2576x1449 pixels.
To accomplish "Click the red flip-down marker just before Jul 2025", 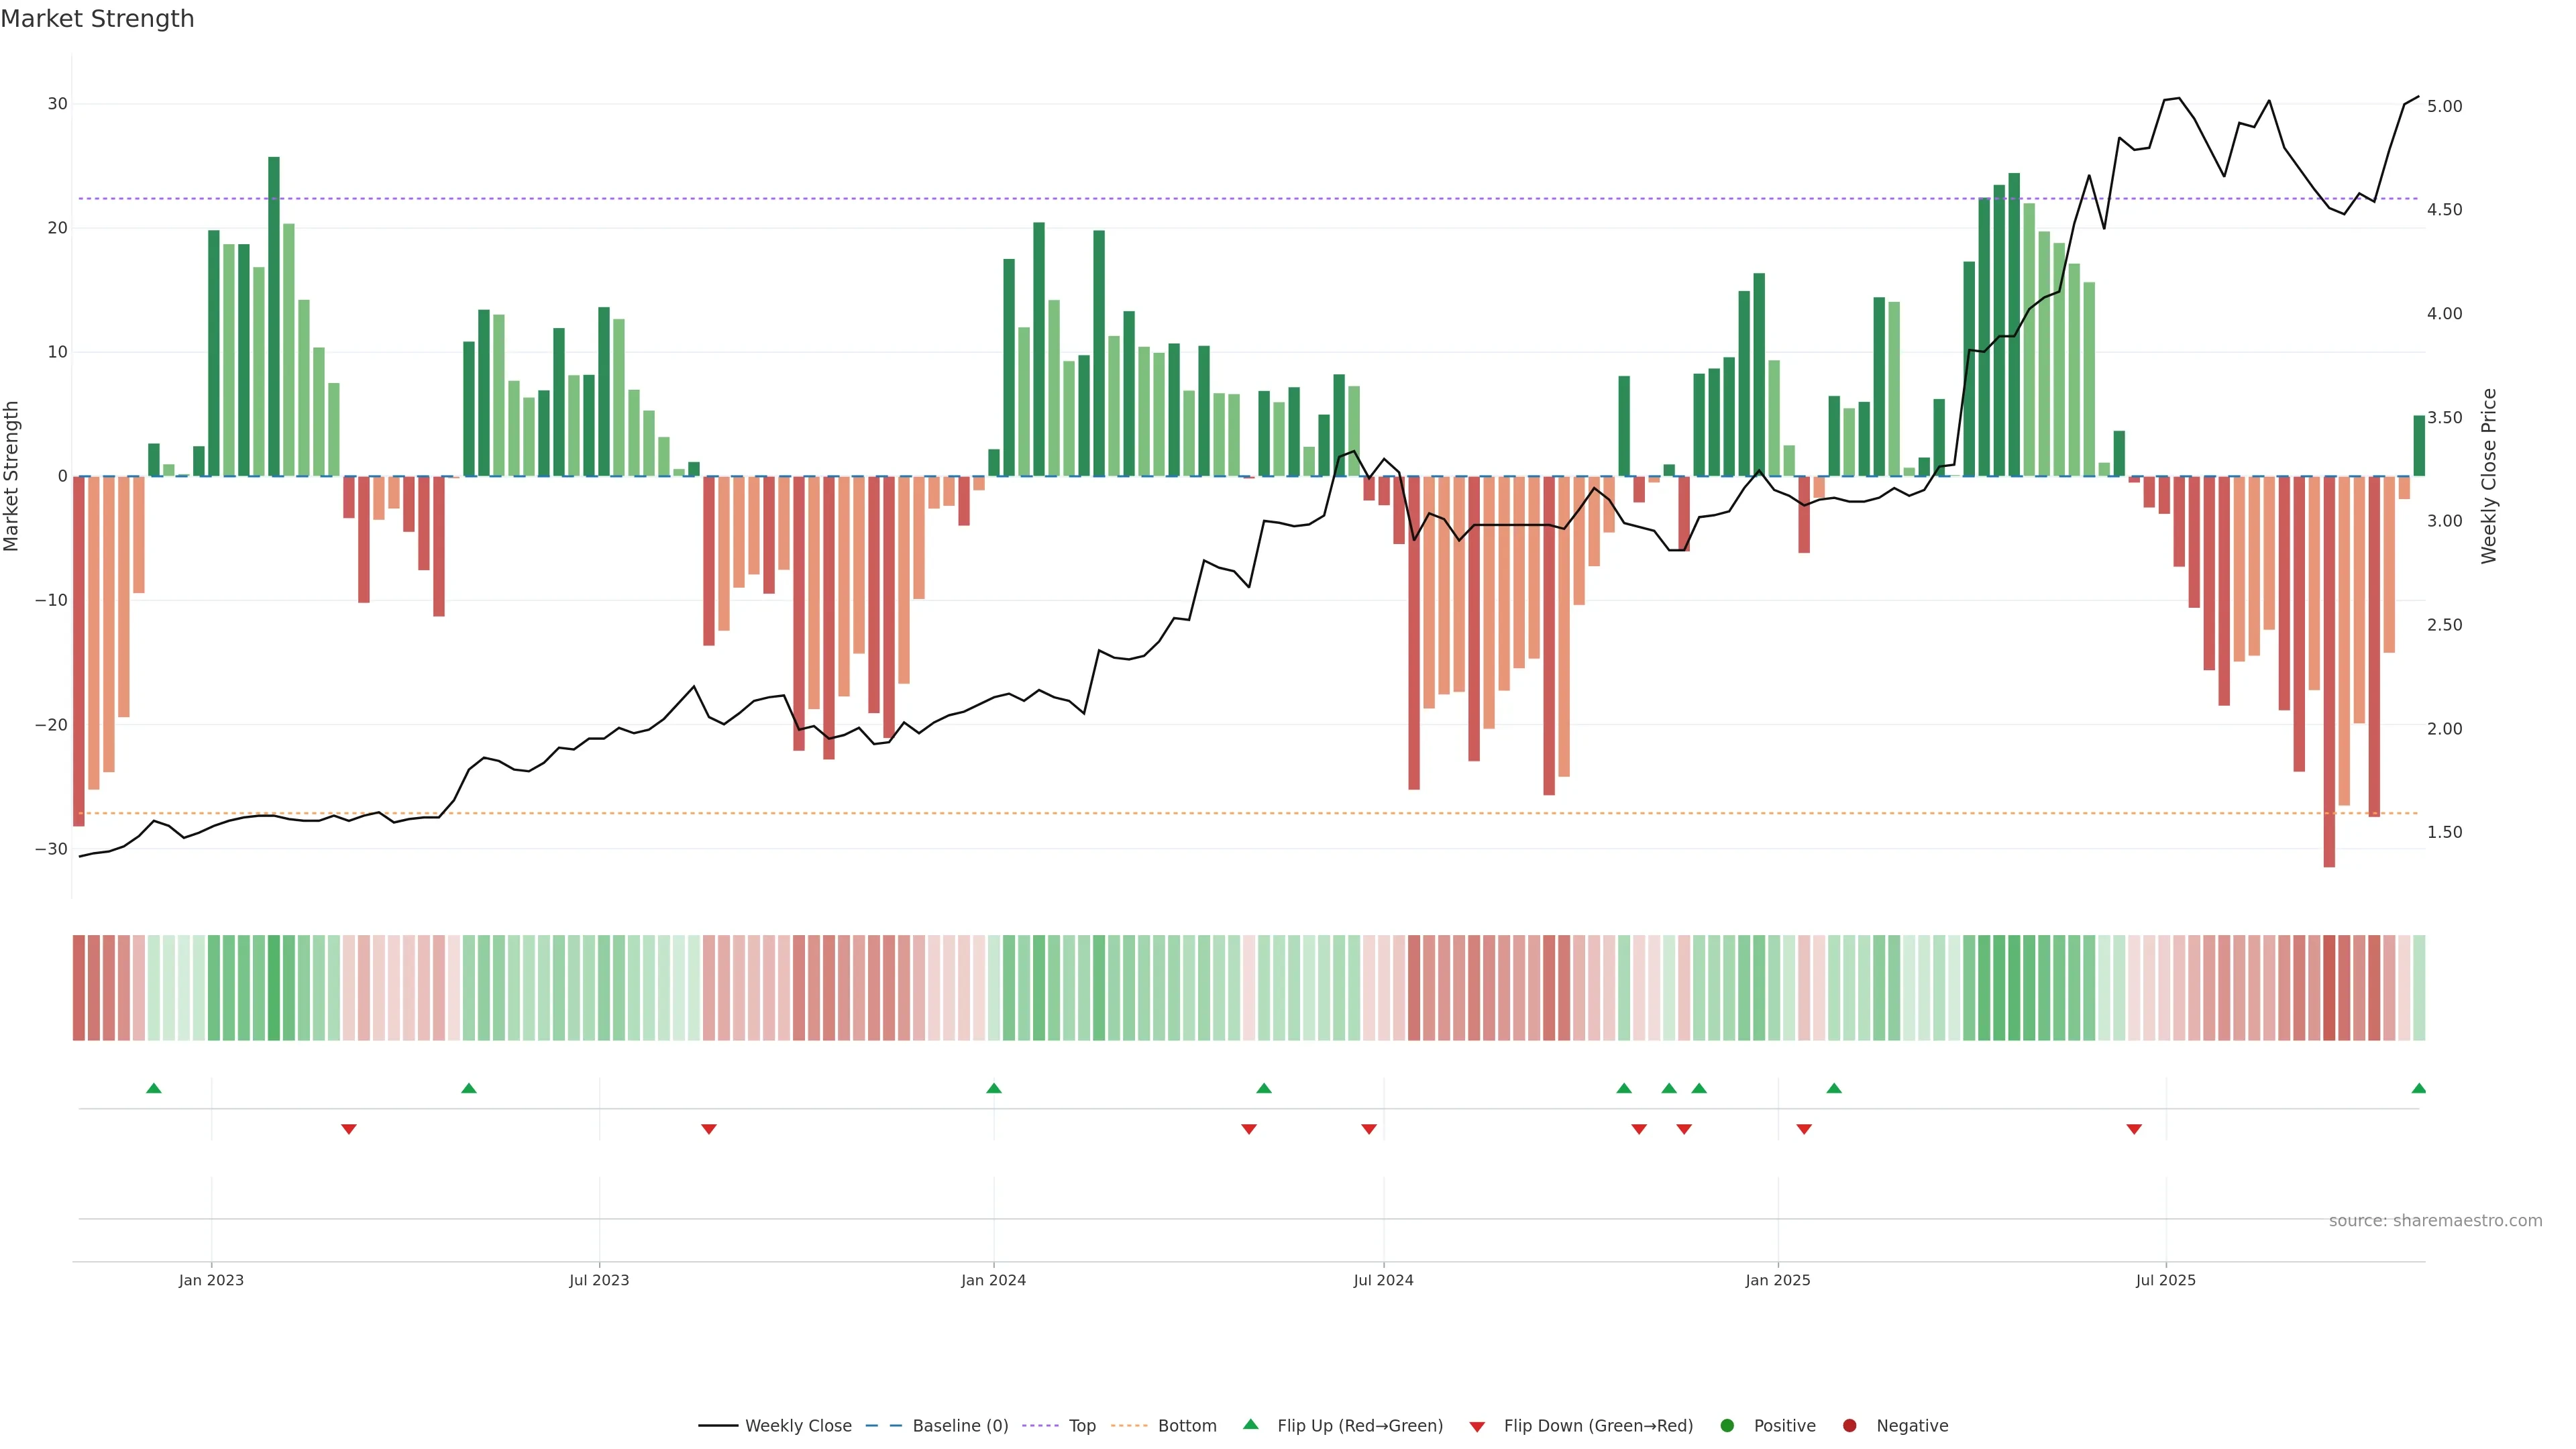I will (x=2134, y=1129).
